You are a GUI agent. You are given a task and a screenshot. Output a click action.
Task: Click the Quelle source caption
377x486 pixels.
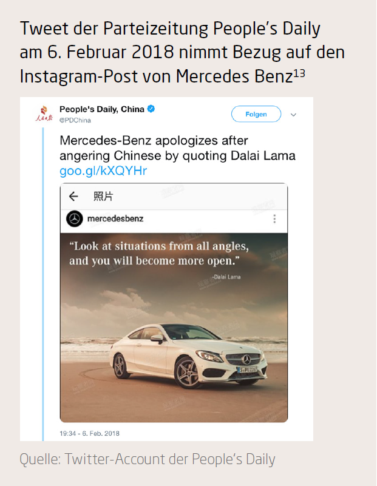tap(148, 459)
